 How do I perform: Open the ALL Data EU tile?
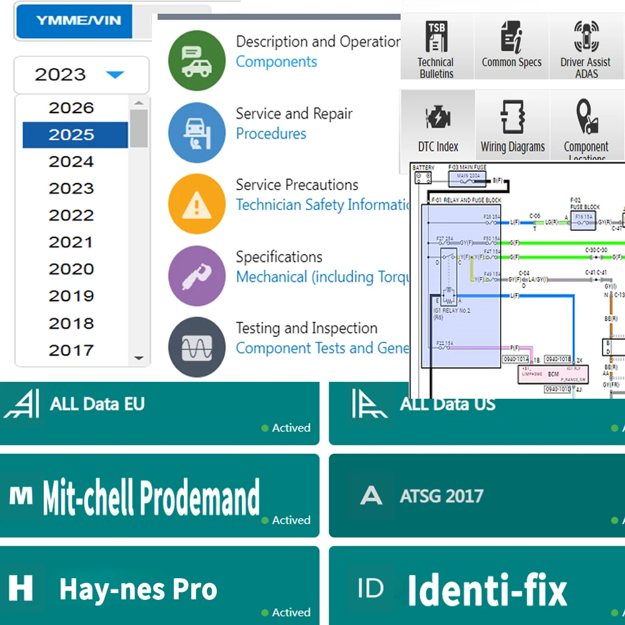[x=159, y=413]
